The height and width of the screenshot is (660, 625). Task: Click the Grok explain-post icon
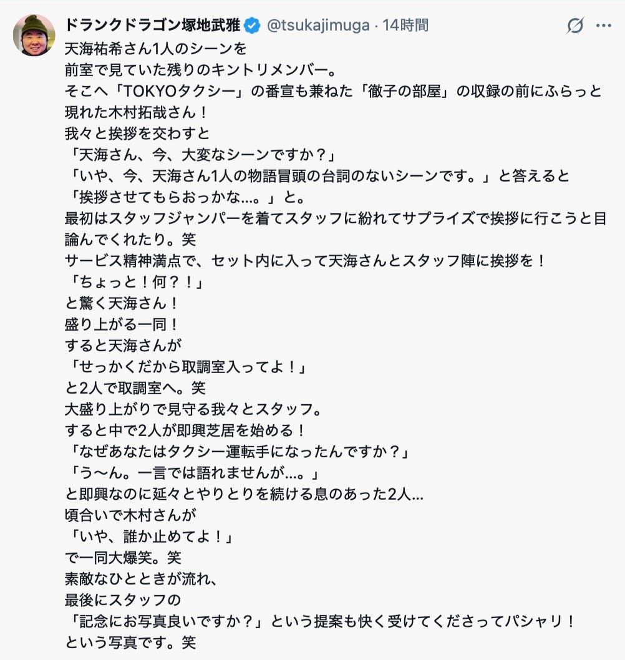[x=574, y=26]
